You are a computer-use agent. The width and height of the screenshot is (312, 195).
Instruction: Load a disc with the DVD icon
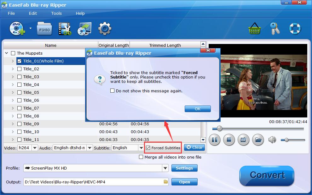coord(17,29)
